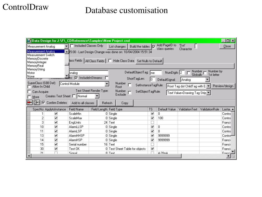Uncheck Add PageID to class queries

click(x=154, y=47)
